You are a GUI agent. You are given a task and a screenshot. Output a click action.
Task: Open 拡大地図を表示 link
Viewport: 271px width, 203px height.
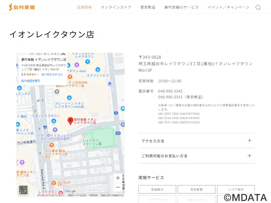(x=30, y=81)
